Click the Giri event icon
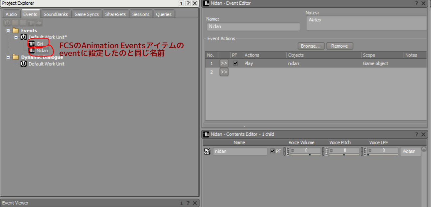This screenshot has width=431, height=207. pos(32,44)
